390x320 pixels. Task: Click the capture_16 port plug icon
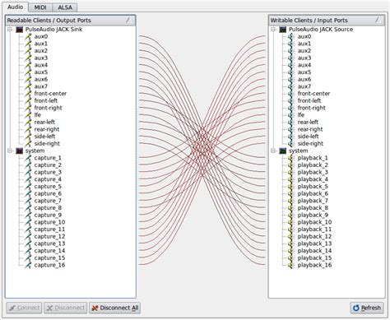(28, 265)
